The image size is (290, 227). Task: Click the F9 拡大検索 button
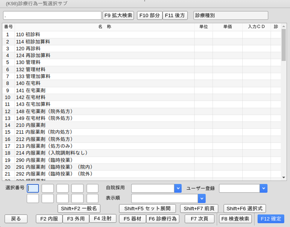(118, 15)
